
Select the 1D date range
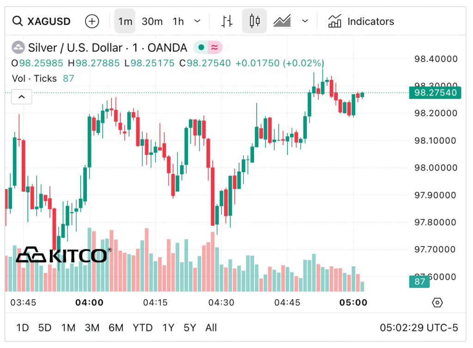click(x=23, y=328)
